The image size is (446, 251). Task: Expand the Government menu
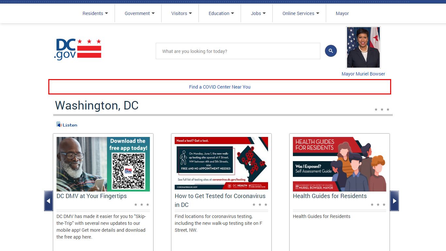pyautogui.click(x=139, y=13)
